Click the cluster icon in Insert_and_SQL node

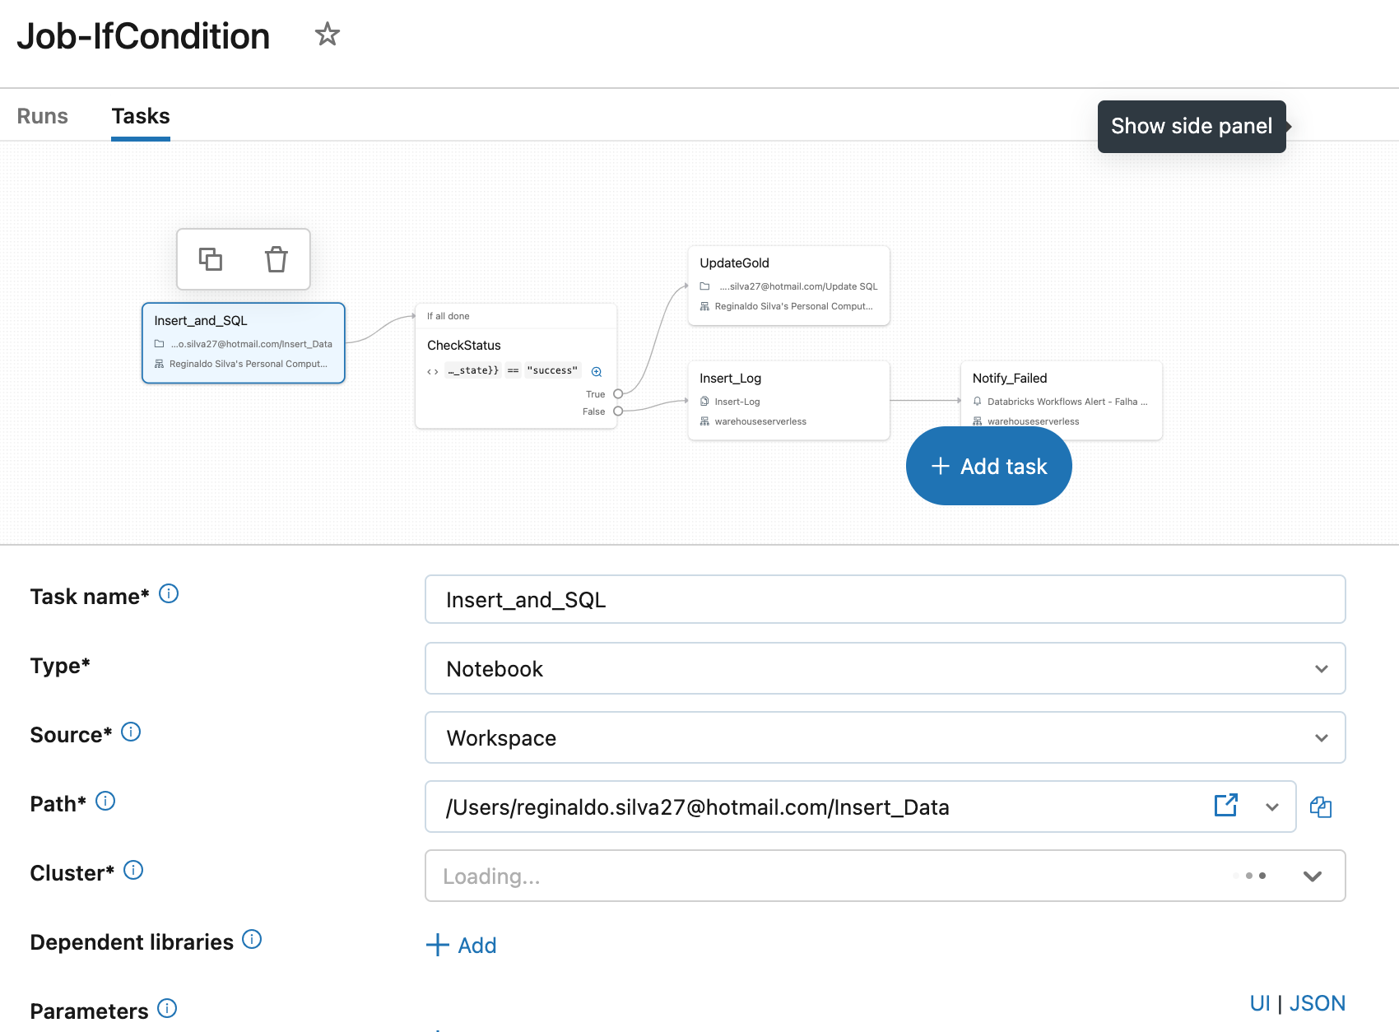[160, 364]
